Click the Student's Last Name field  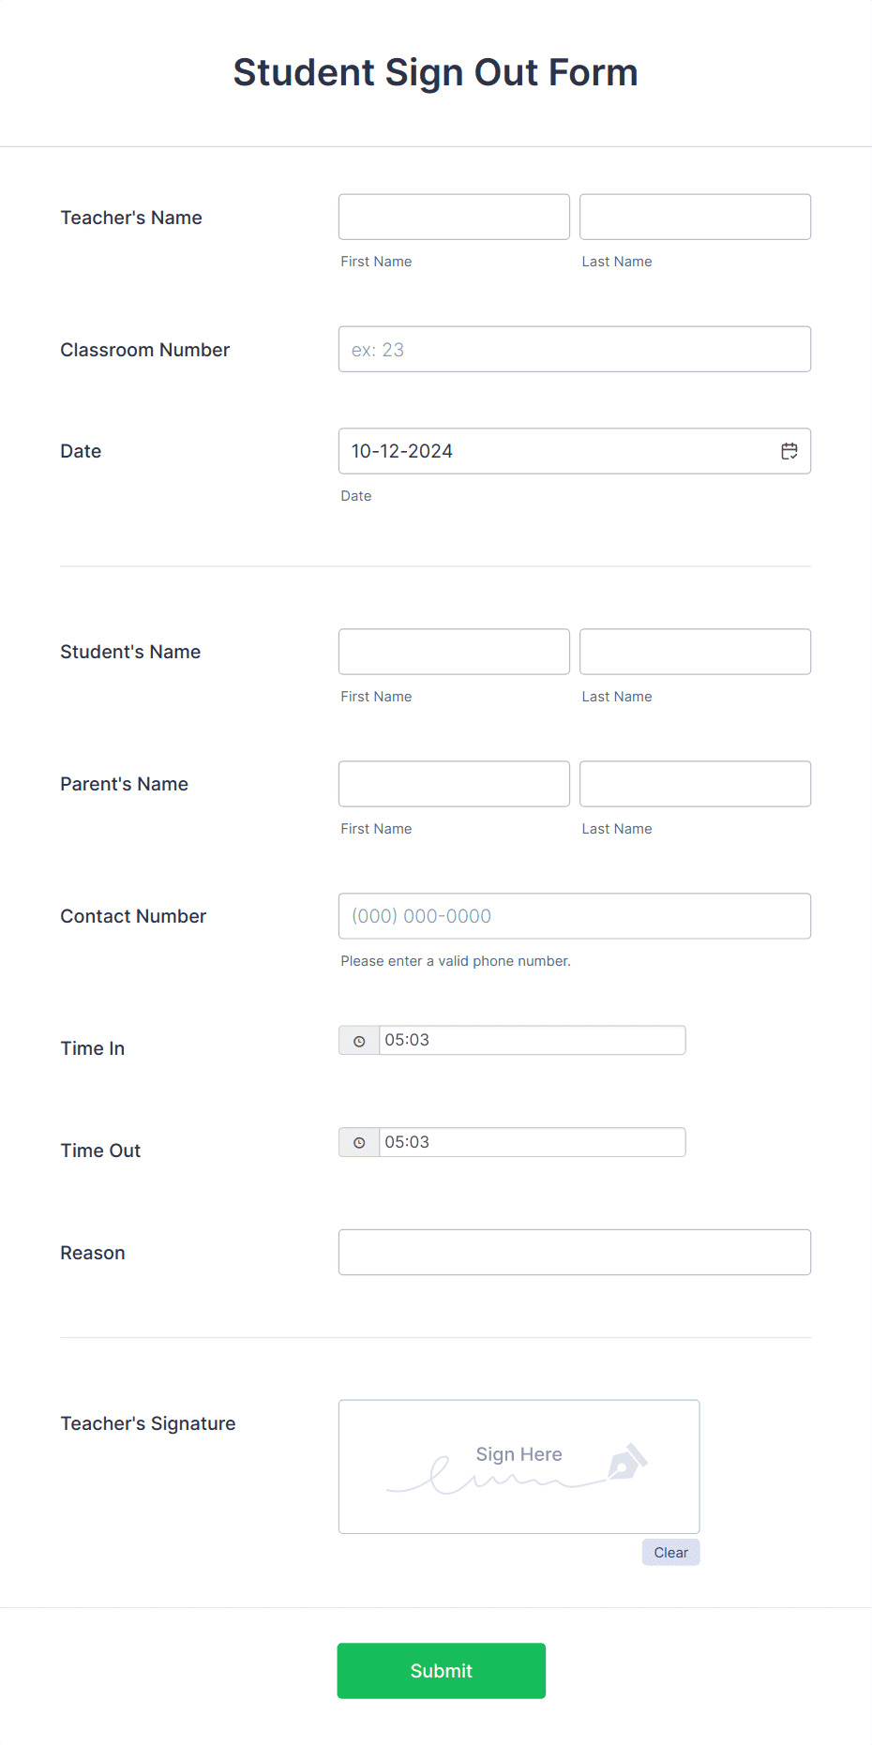coord(694,651)
